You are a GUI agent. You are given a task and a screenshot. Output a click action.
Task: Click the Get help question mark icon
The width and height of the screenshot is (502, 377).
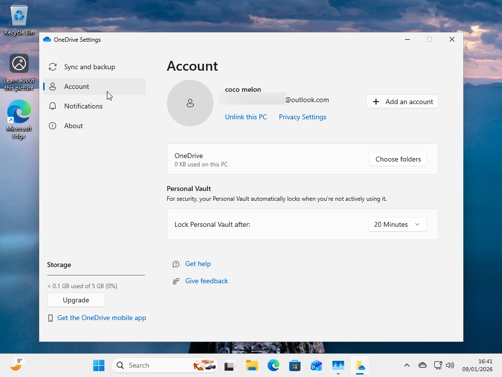176,264
